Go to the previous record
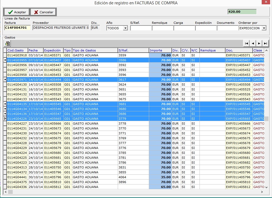272x198 pixels. click(x=253, y=43)
